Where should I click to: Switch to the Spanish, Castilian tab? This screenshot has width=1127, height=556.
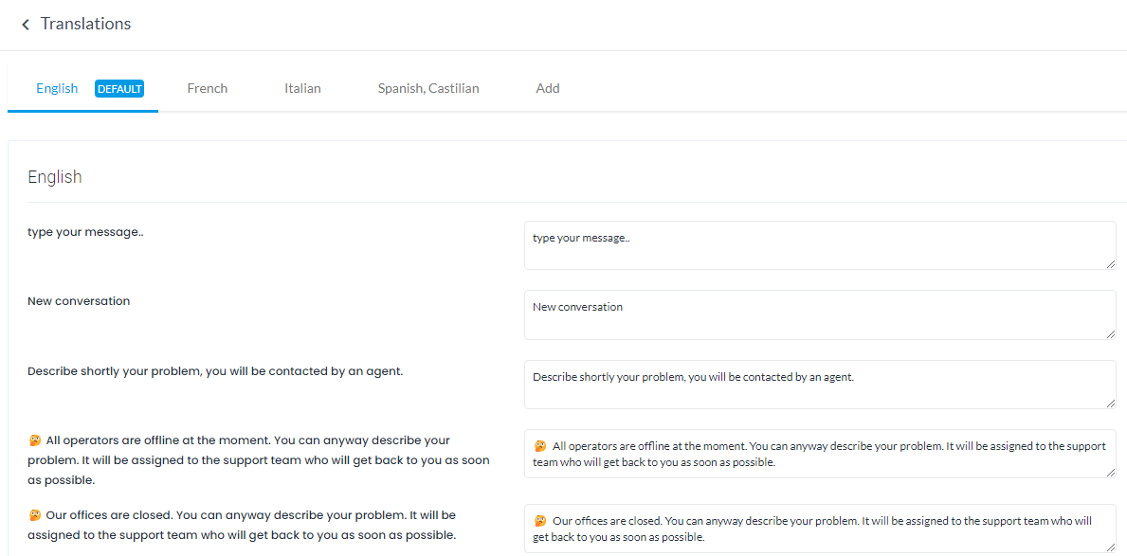point(428,88)
